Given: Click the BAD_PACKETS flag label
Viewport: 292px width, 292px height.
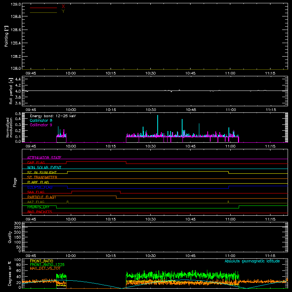Looking at the screenshot, I should (x=40, y=212).
